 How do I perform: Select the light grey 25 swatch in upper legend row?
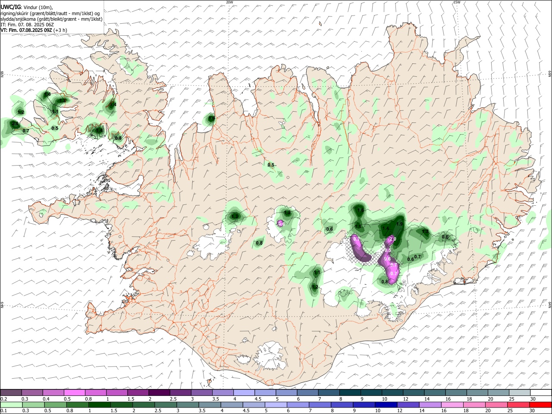click(x=520, y=392)
